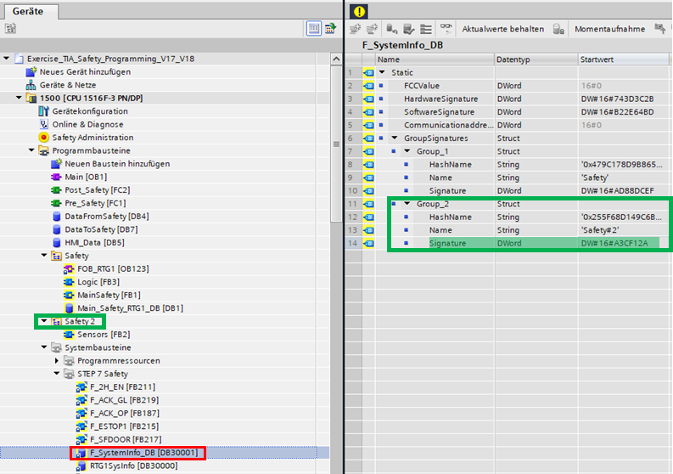Click the DataFromSafety [DB4] icon
The image size is (673, 474).
[x=56, y=216]
